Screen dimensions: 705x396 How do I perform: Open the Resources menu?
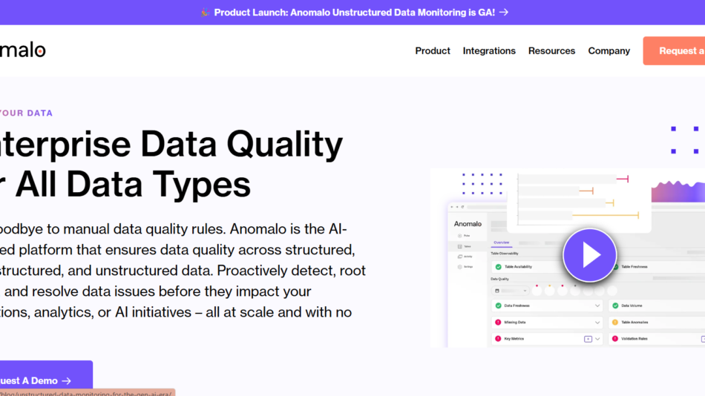tap(551, 50)
